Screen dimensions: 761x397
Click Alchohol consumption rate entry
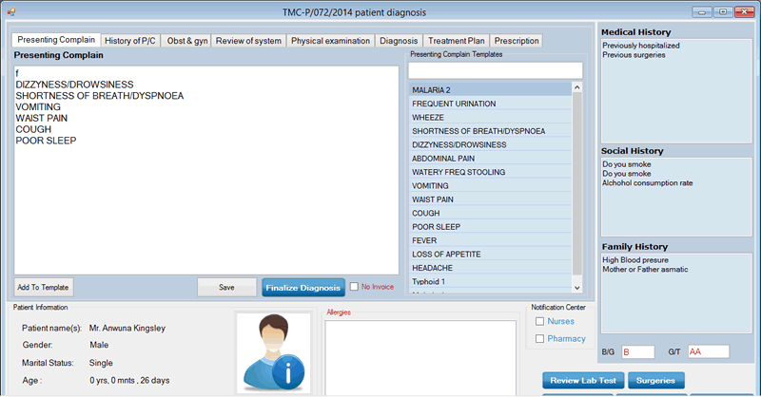[x=648, y=182]
